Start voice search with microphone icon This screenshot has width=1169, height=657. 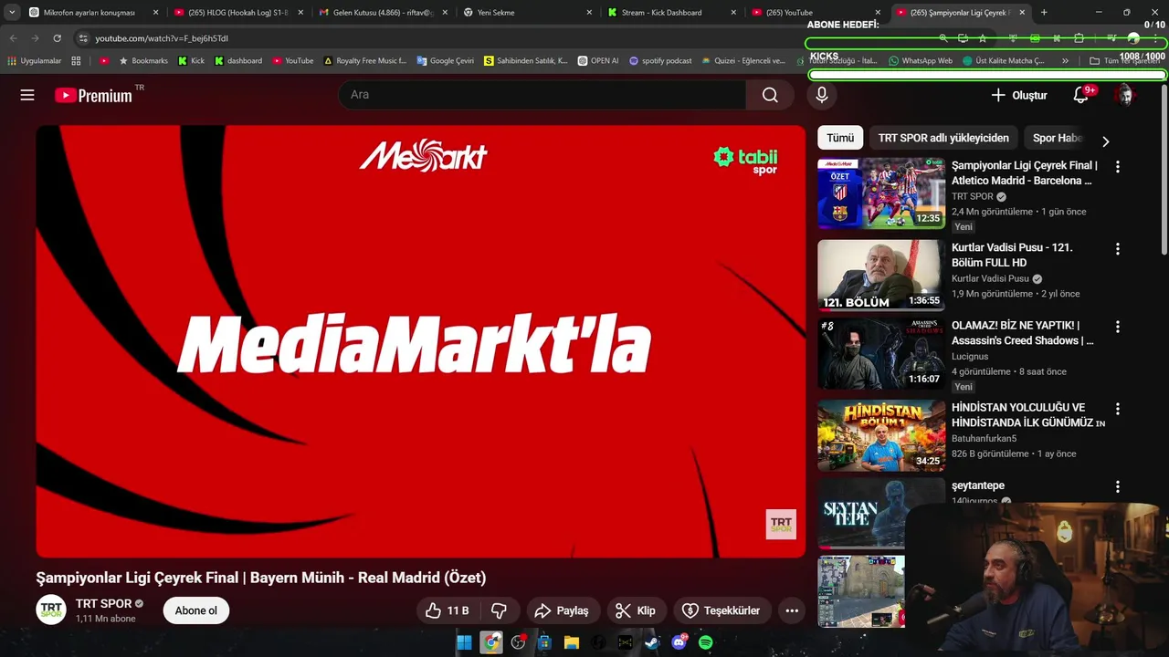[x=821, y=95]
